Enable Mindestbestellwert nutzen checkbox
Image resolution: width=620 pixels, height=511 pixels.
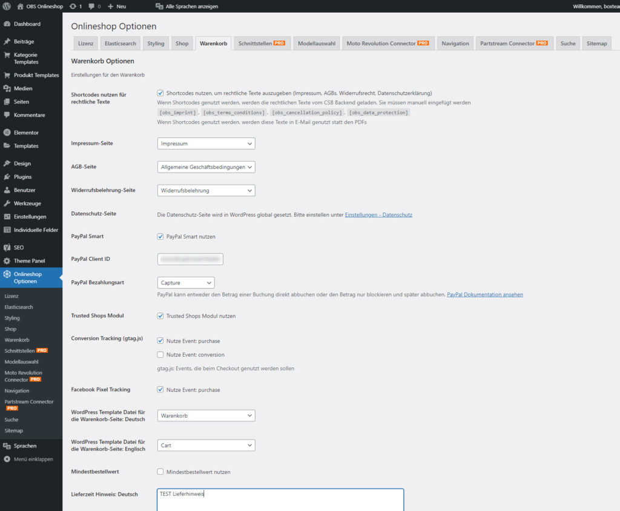[x=160, y=472]
